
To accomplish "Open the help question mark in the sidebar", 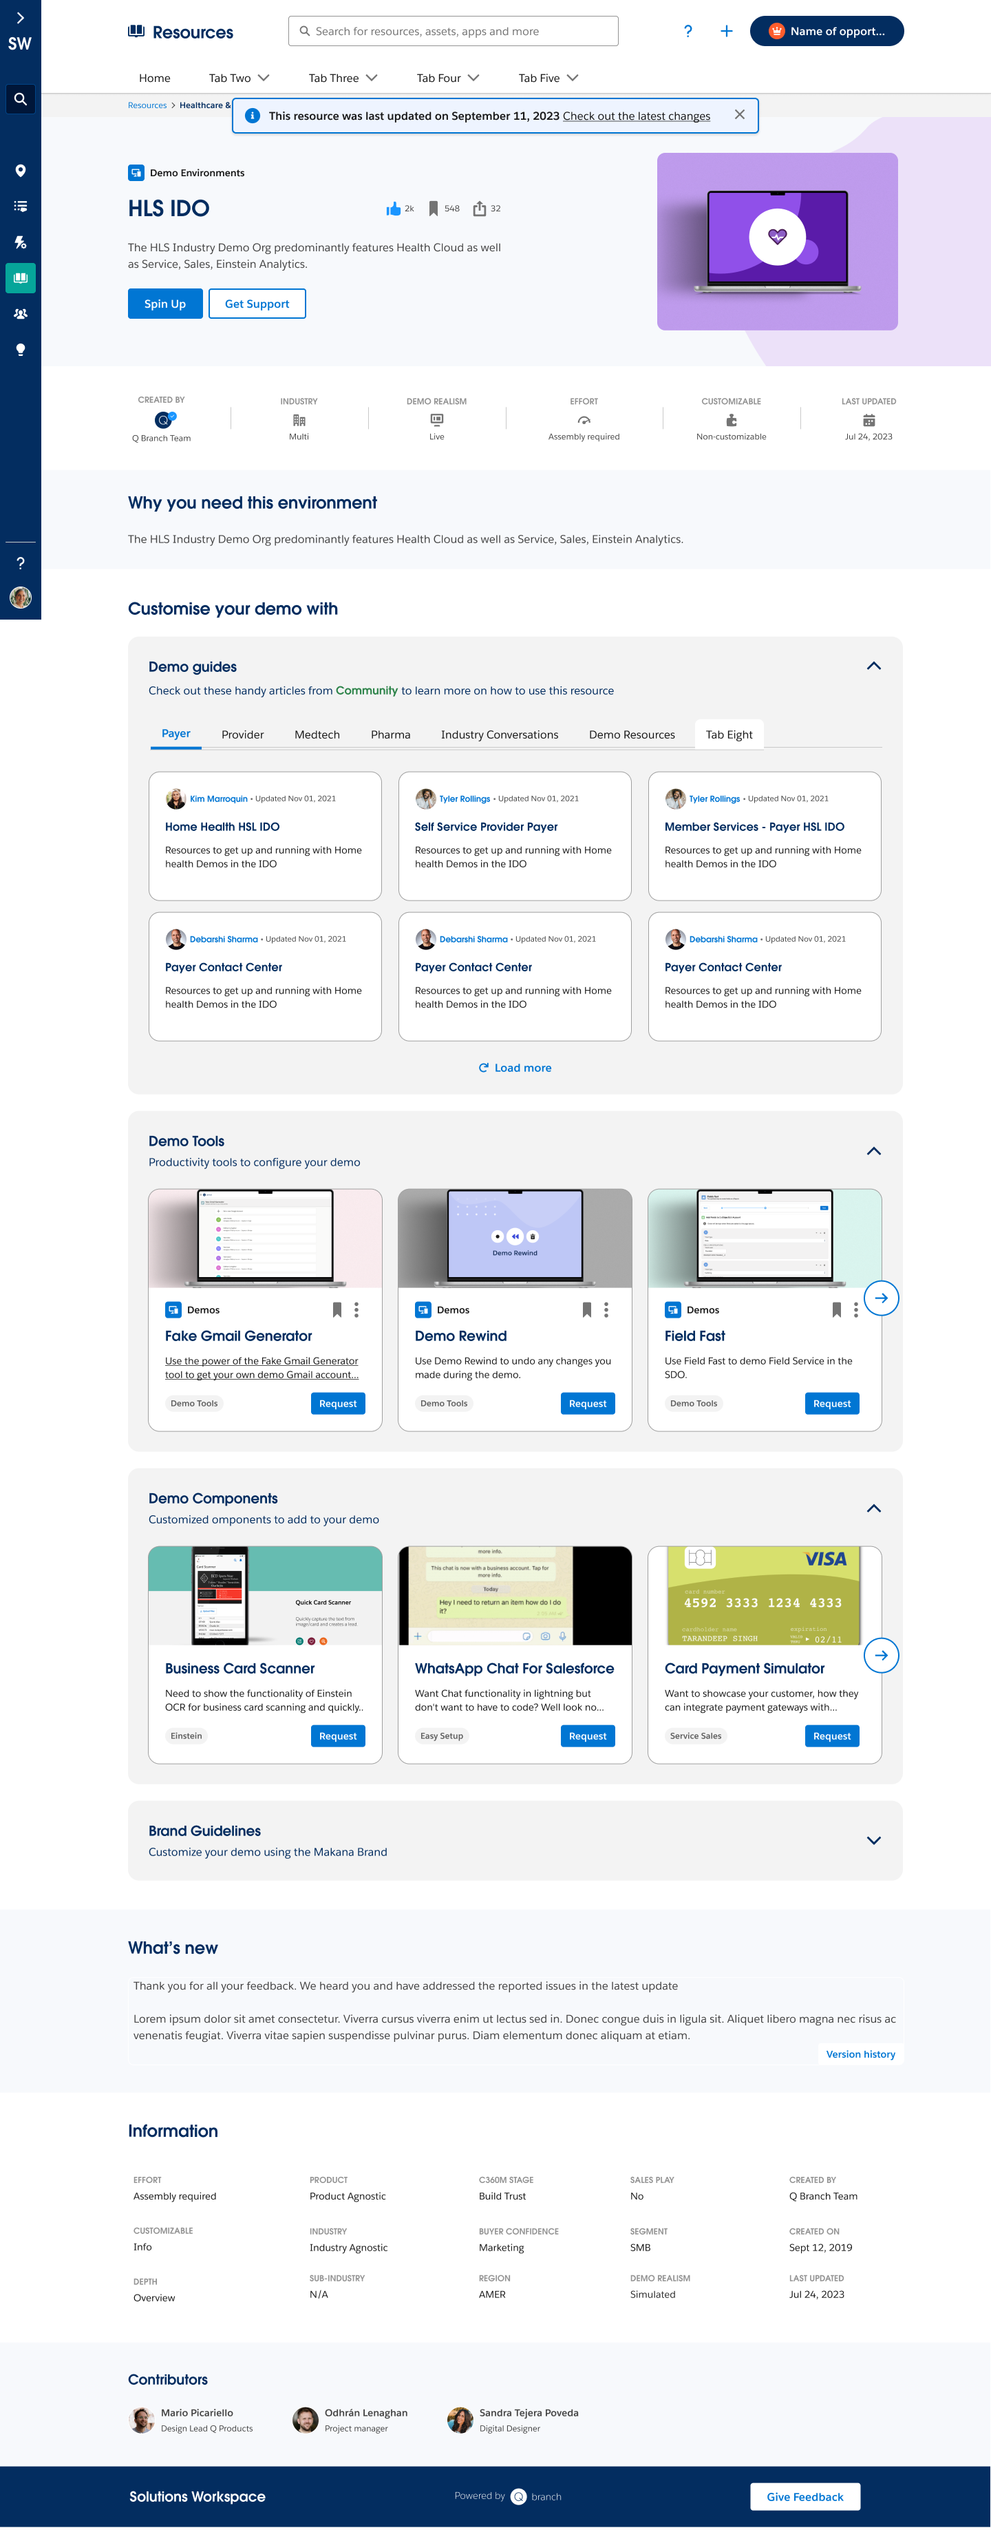I will coord(20,562).
